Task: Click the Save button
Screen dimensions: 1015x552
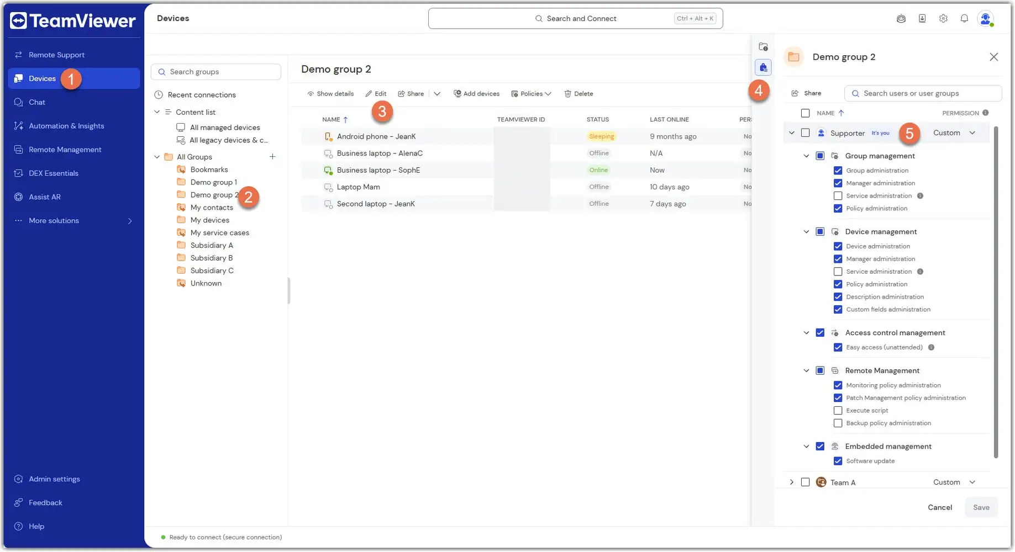Action: click(x=981, y=507)
